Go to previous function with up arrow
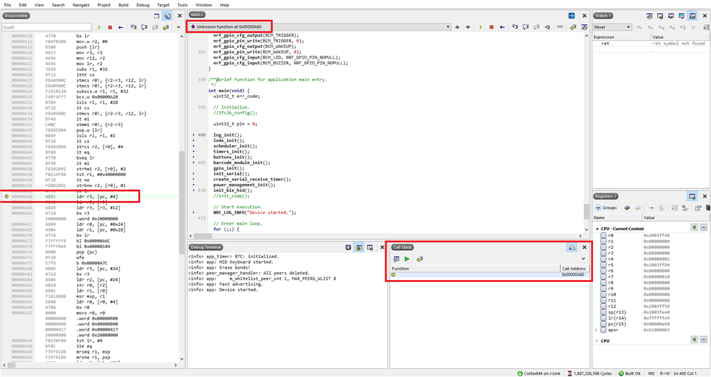The width and height of the screenshot is (711, 377). [457, 27]
